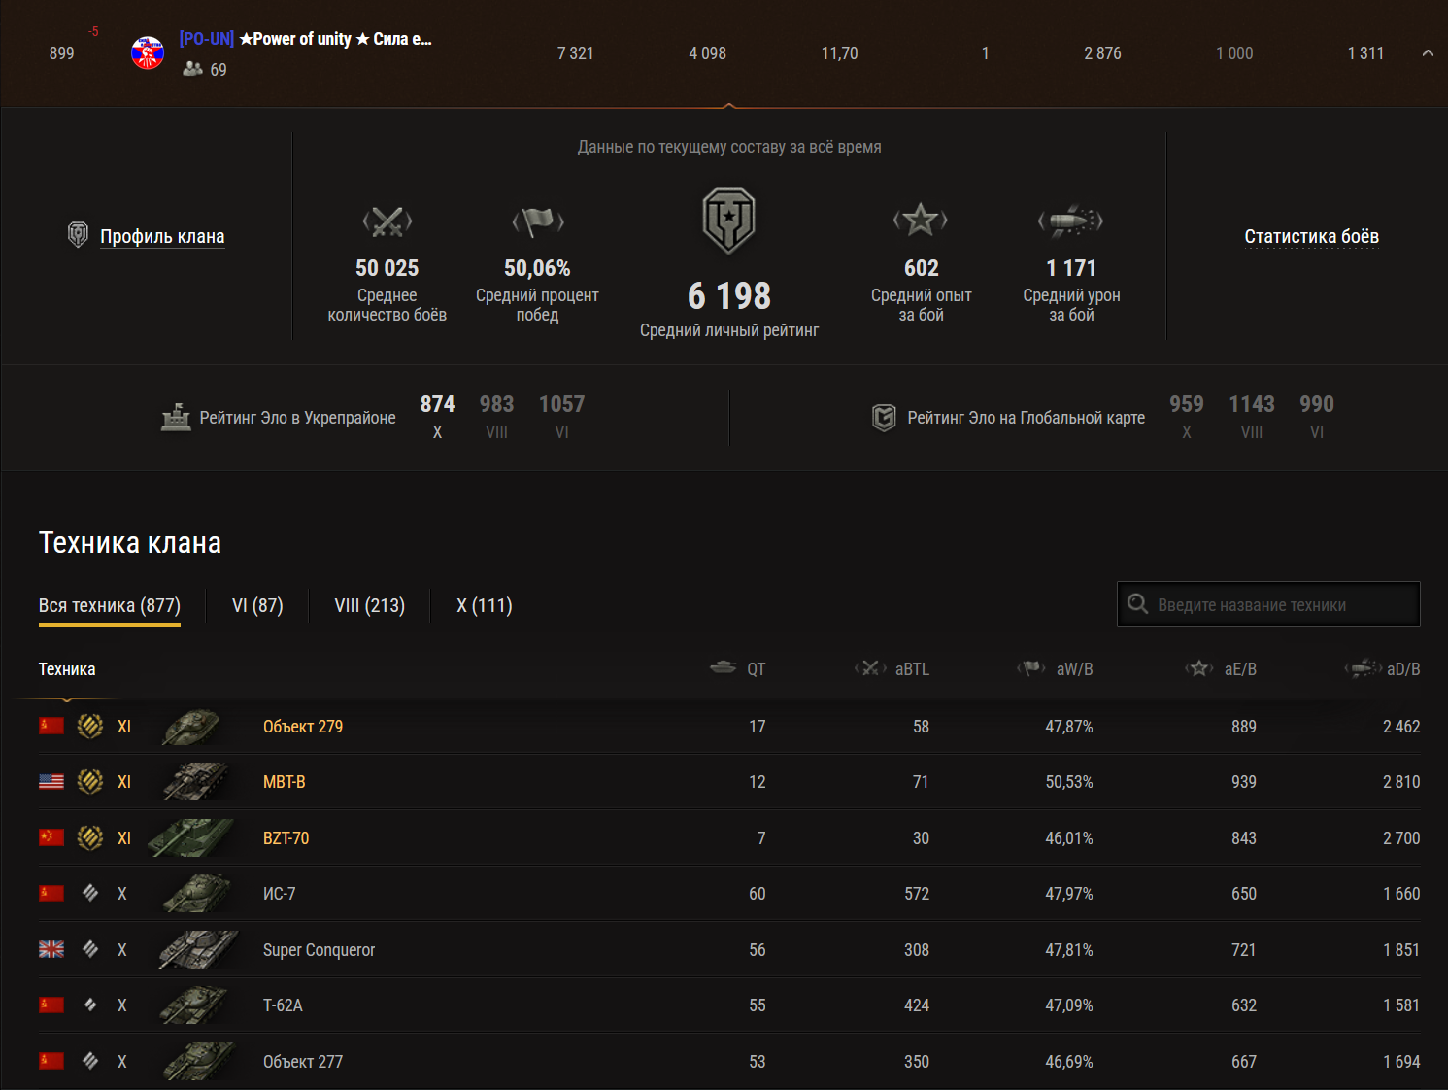Click the T-62A tank thumbnail

coord(196,1005)
